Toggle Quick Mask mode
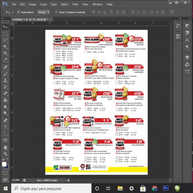Screen dimensions: 193x193 pyautogui.click(x=5, y=173)
